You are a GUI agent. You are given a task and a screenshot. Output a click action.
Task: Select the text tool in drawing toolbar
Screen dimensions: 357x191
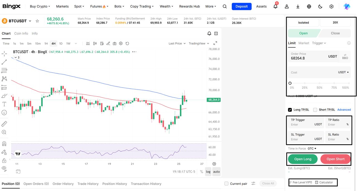4,104
